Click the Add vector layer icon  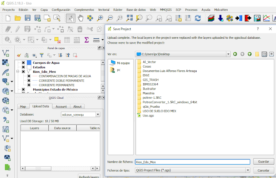pos(6,53)
